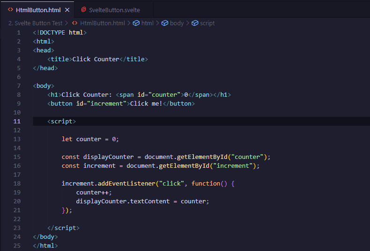The width and height of the screenshot is (370, 251).
Task: Expand the "script" symbol breadcrumb
Action: (x=207, y=23)
